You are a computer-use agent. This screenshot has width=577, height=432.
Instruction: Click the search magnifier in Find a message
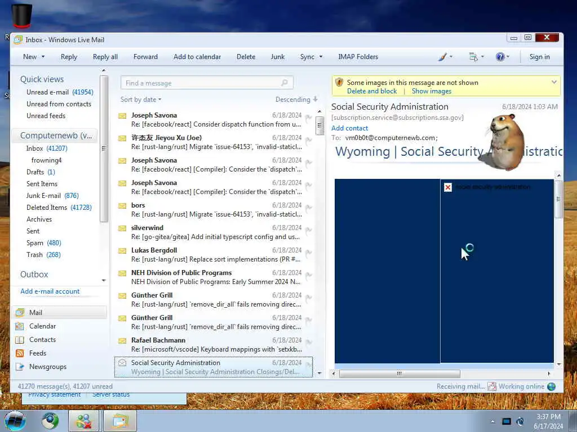pyautogui.click(x=285, y=83)
